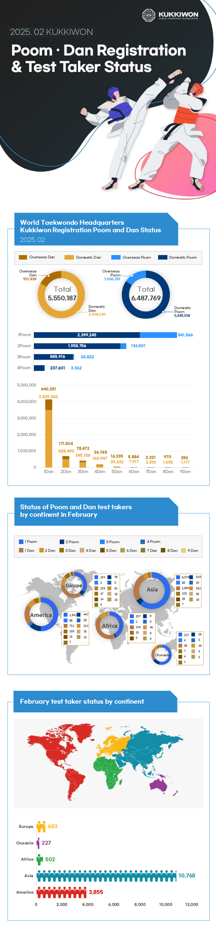Click the Asia donut chart on map
This screenshot has width=216, height=930.
click(152, 590)
